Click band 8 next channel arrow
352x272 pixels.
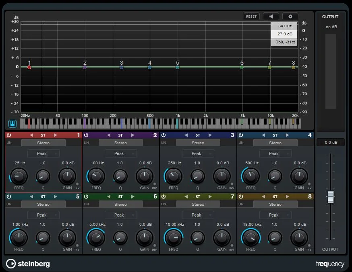point(287,196)
